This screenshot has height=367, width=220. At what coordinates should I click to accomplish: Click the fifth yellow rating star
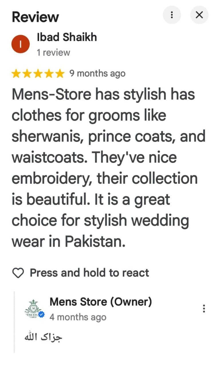point(60,74)
